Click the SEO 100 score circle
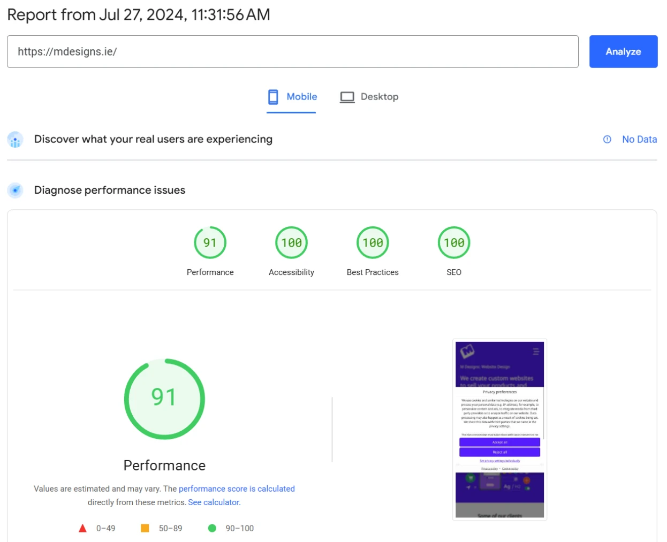 pyautogui.click(x=454, y=242)
